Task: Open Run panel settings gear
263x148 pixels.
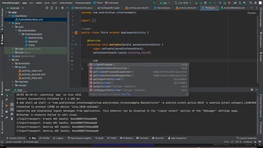Action: tap(252, 90)
